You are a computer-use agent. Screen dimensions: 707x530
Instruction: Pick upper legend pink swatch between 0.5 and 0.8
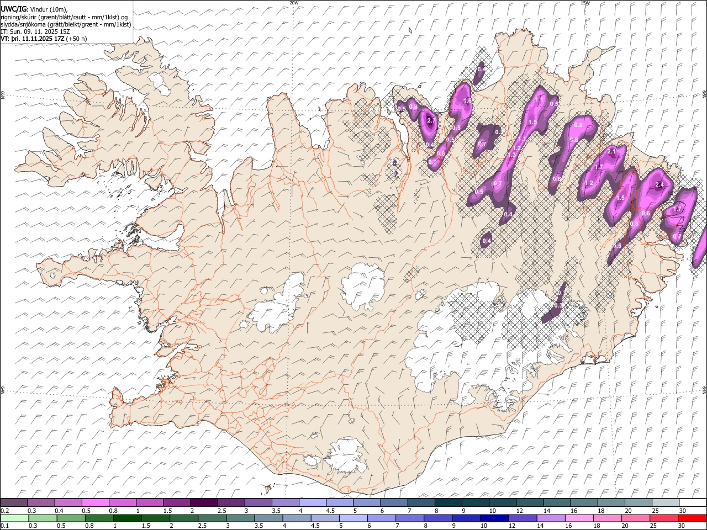point(95,502)
